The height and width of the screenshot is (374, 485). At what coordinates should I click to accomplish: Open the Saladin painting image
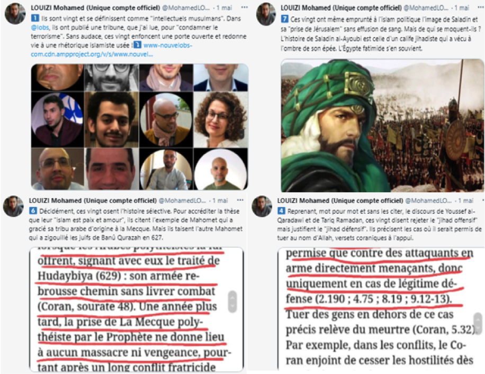coord(382,125)
